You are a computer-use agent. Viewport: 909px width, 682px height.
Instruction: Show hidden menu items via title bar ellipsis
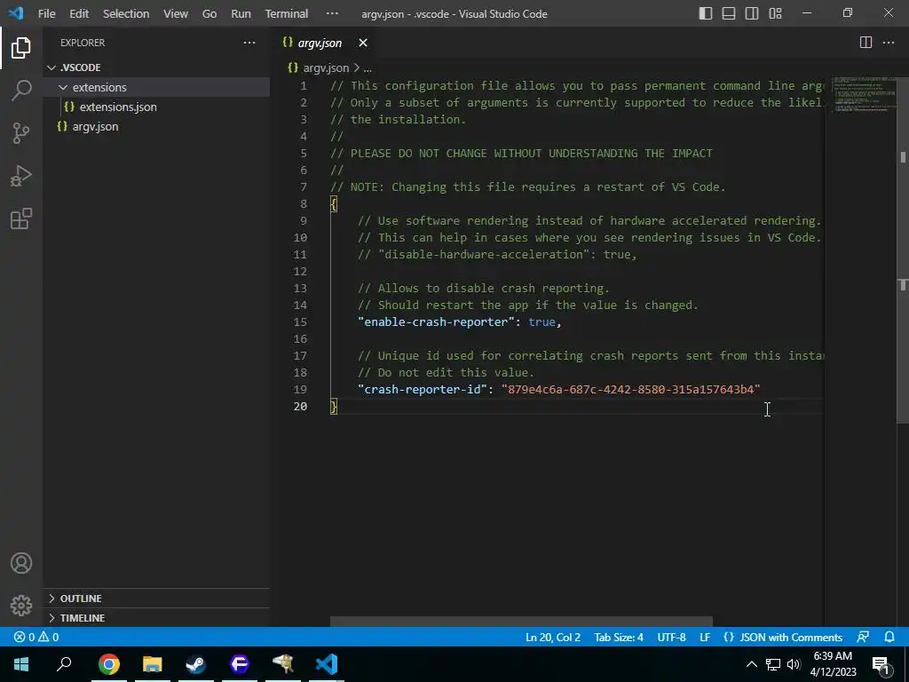point(332,13)
